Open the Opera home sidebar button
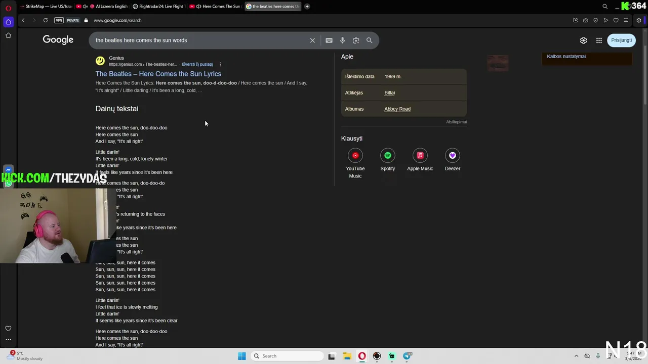Screen dimensions: 648x364 click(x=8, y=22)
